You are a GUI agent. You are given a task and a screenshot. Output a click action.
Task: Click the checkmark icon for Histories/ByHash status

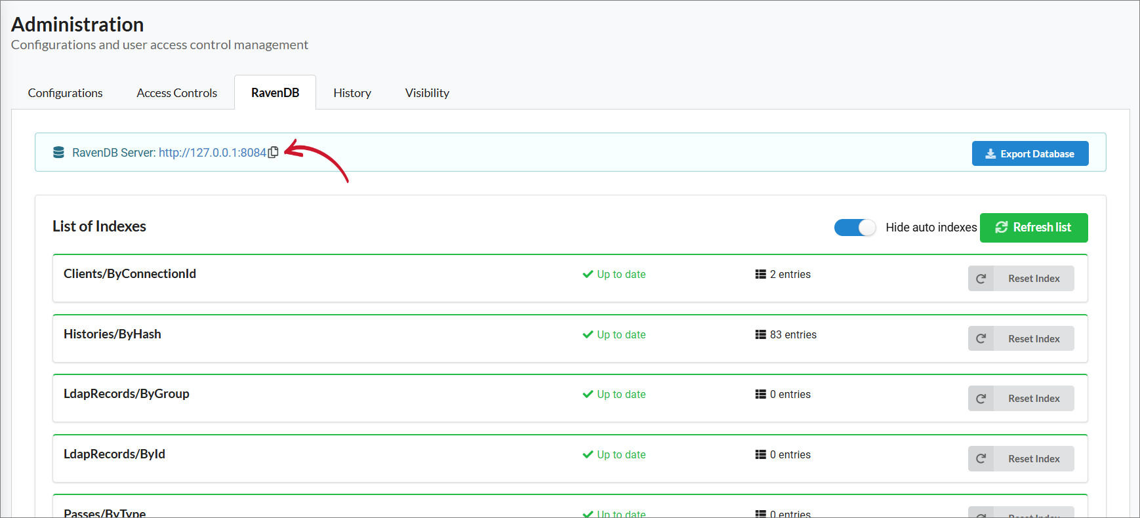coord(588,334)
